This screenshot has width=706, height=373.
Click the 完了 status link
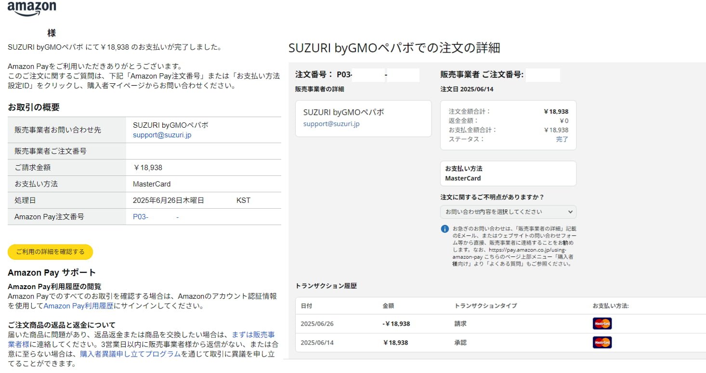pos(562,139)
